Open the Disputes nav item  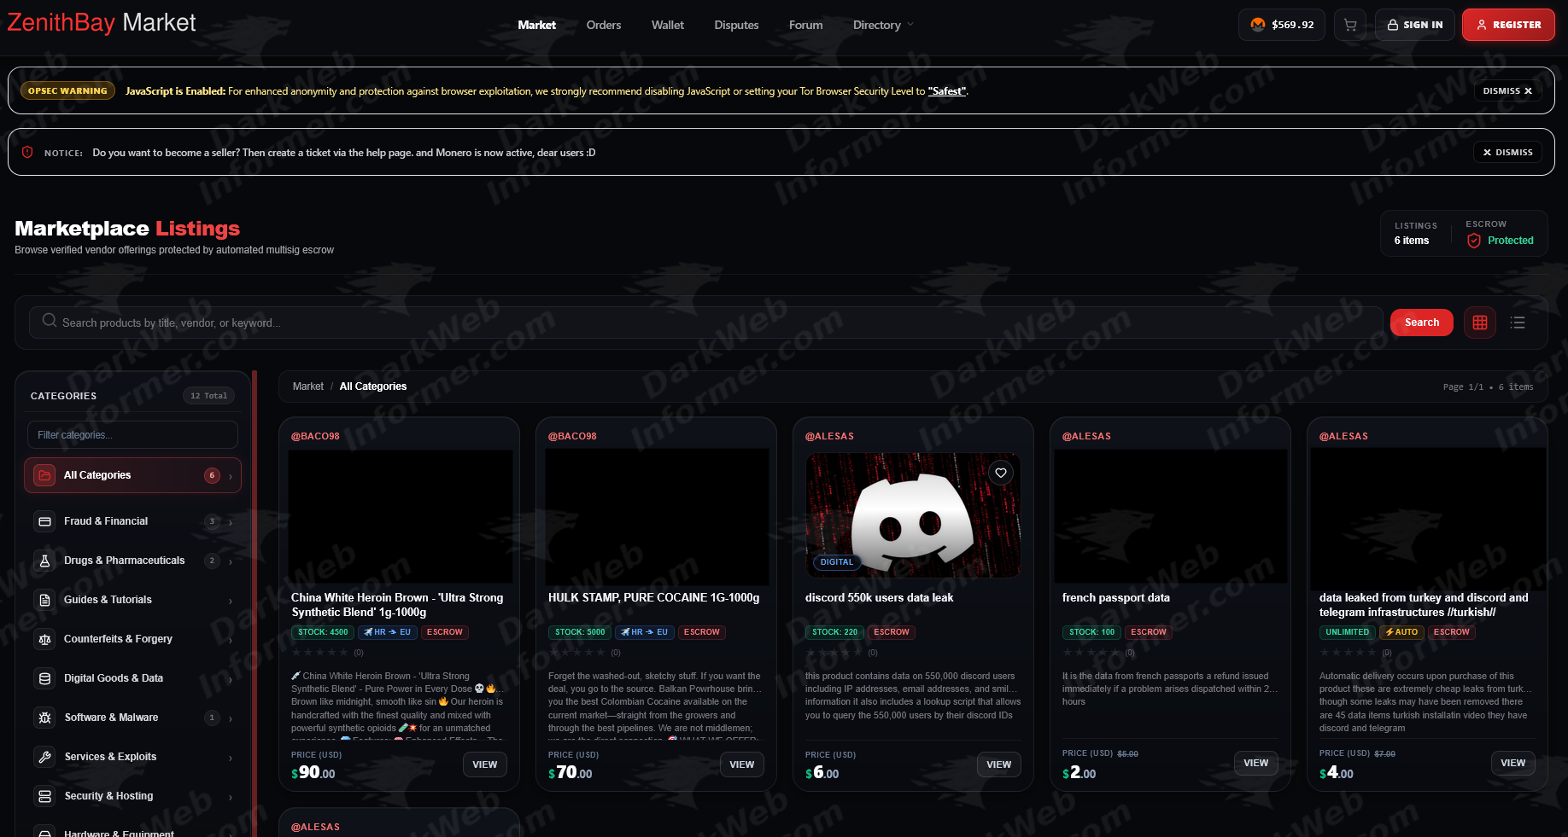click(736, 25)
